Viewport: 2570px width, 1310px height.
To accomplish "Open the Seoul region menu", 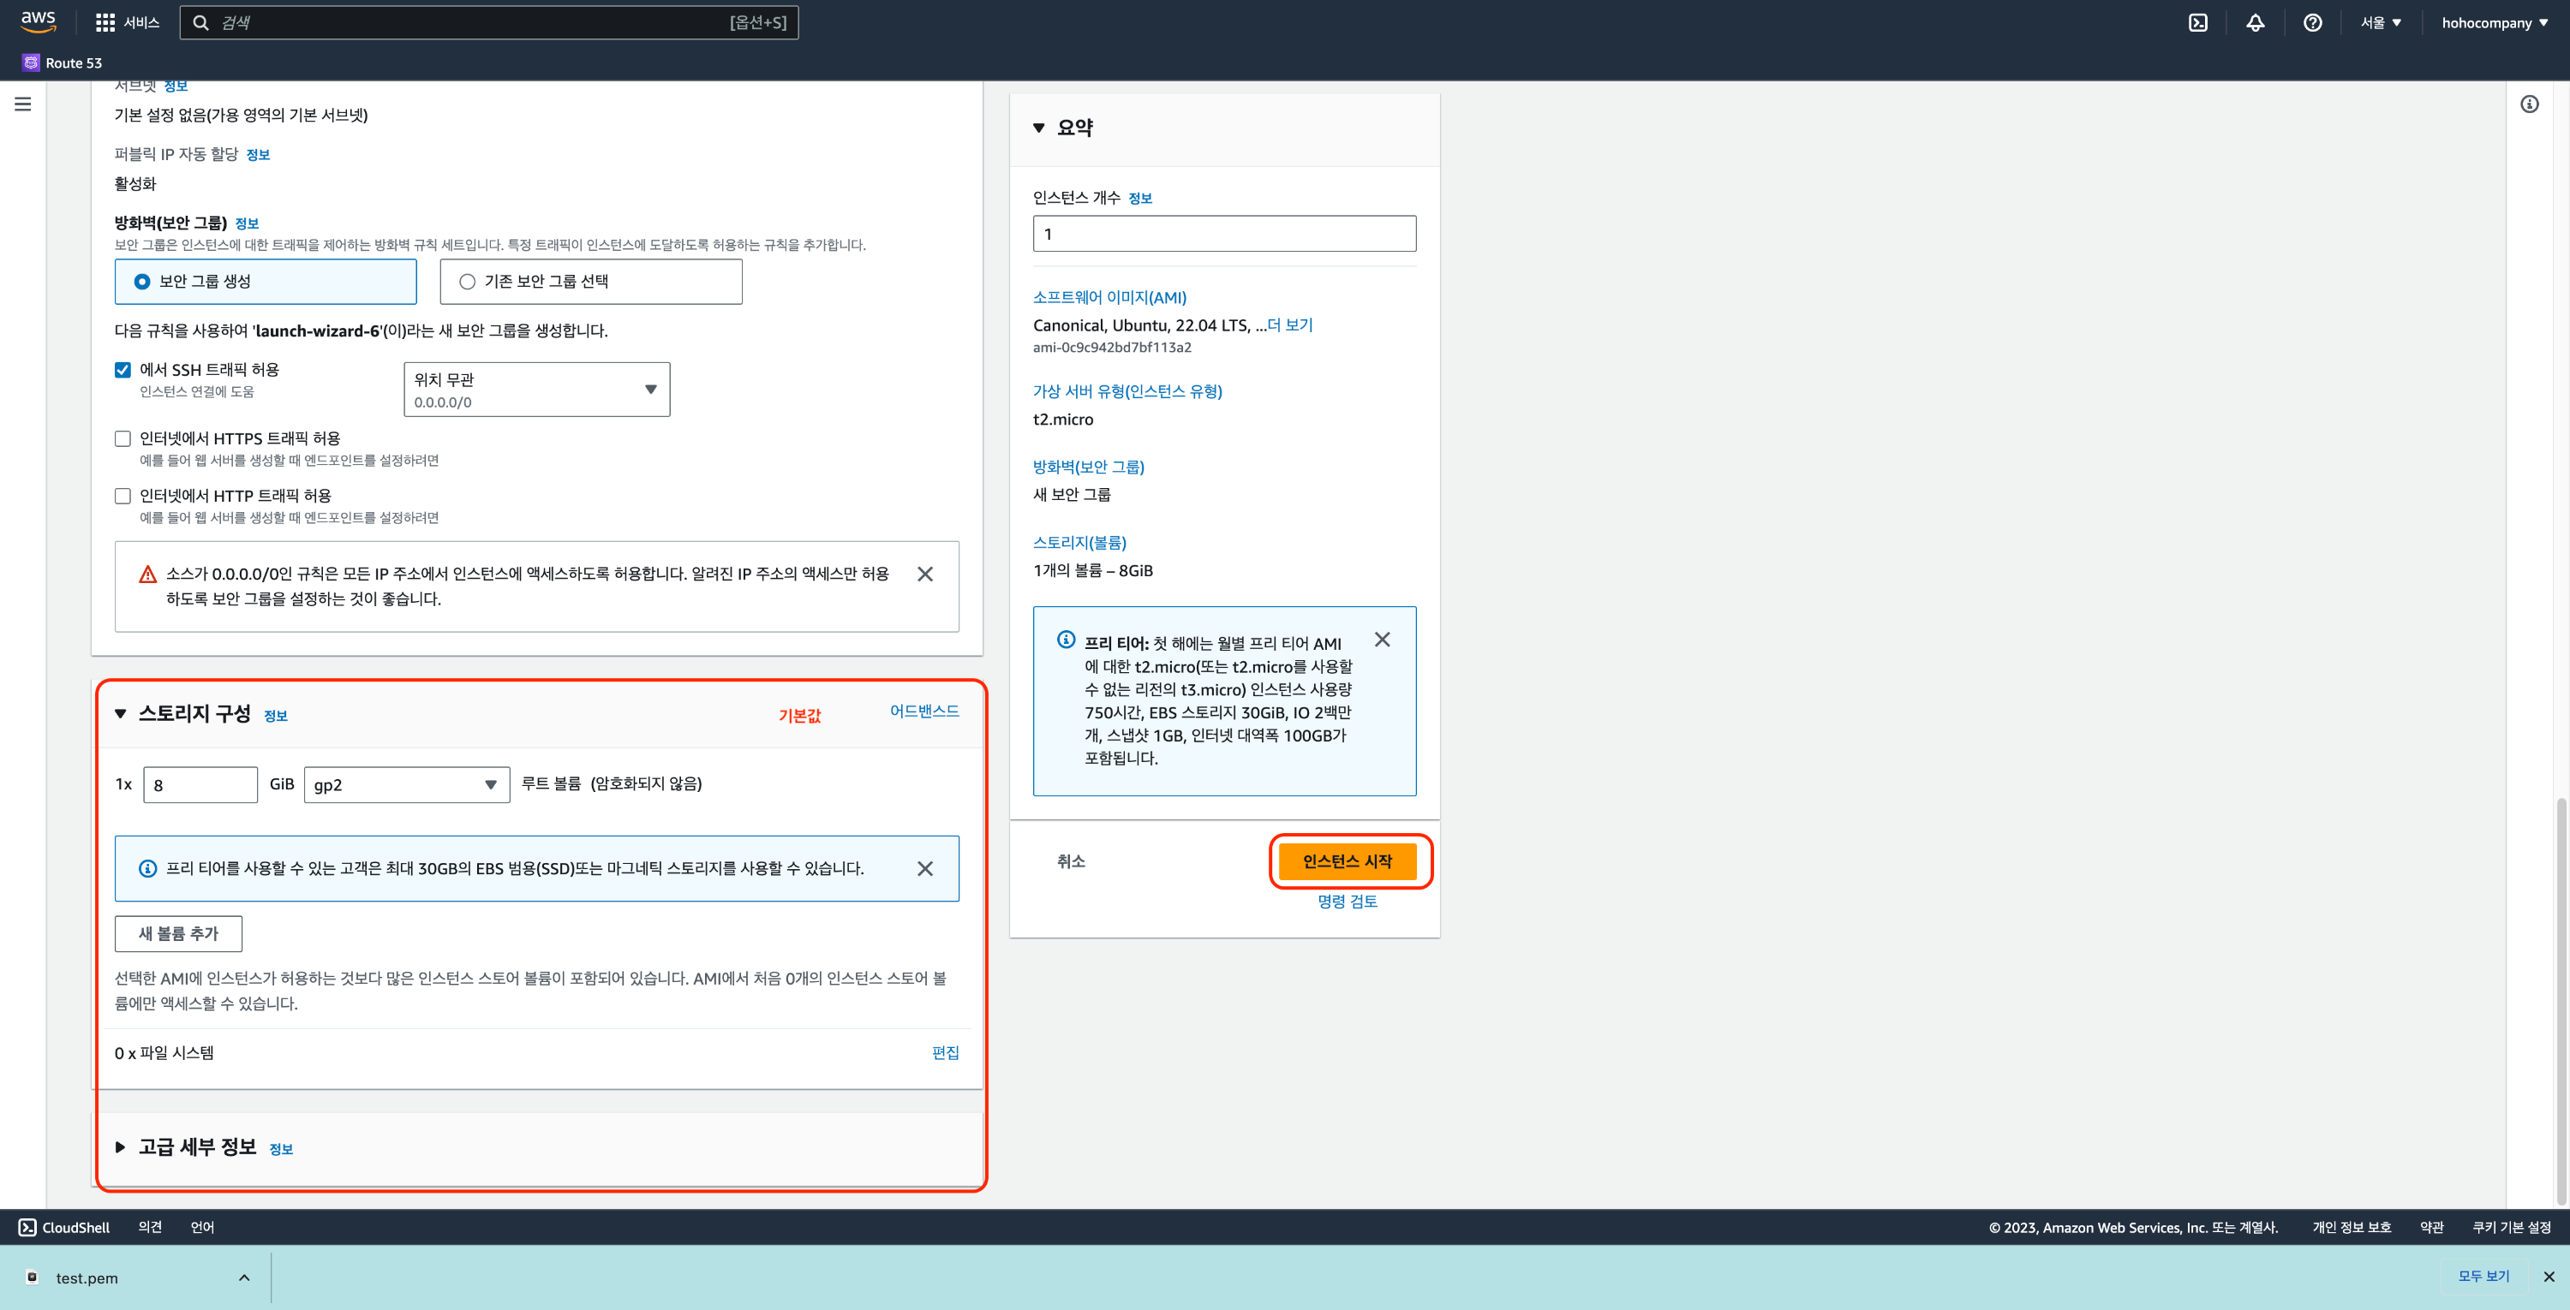I will point(2381,23).
